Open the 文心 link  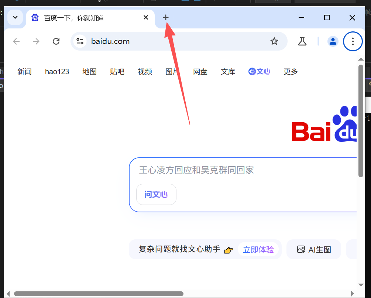[259, 72]
